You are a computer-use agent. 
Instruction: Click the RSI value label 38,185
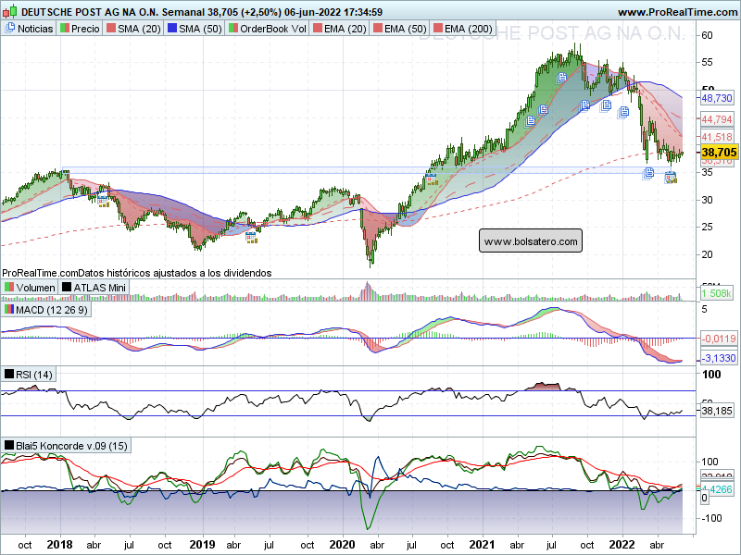716,411
